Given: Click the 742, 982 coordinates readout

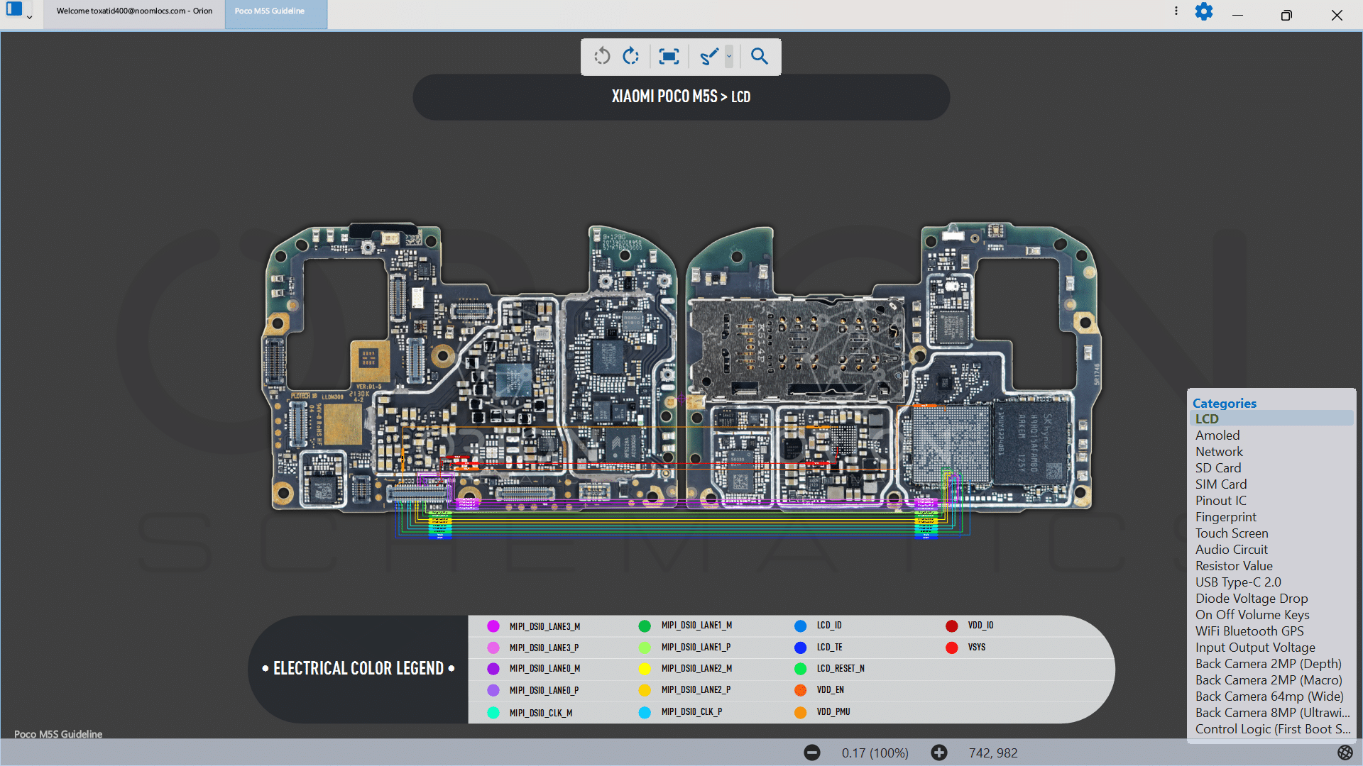Looking at the screenshot, I should click(x=993, y=753).
